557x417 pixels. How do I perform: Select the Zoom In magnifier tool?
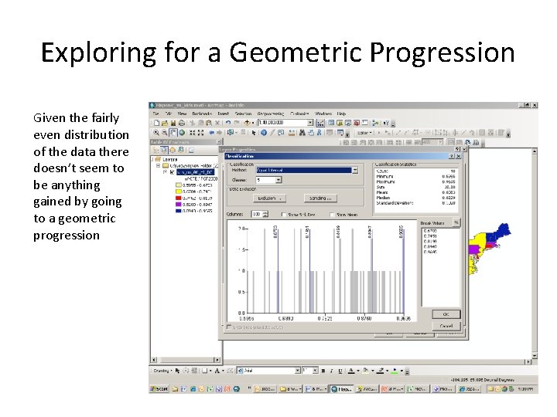pyautogui.click(x=156, y=133)
